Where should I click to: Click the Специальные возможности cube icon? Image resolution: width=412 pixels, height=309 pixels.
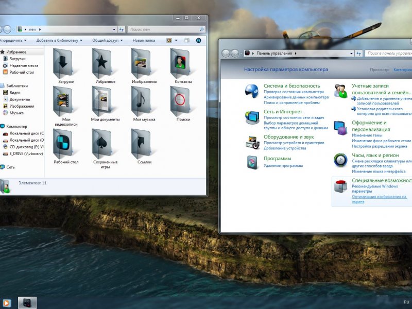[340, 186]
